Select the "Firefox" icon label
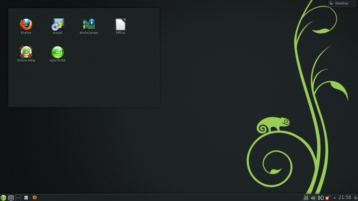Image resolution: width=358 pixels, height=201 pixels. tap(26, 33)
